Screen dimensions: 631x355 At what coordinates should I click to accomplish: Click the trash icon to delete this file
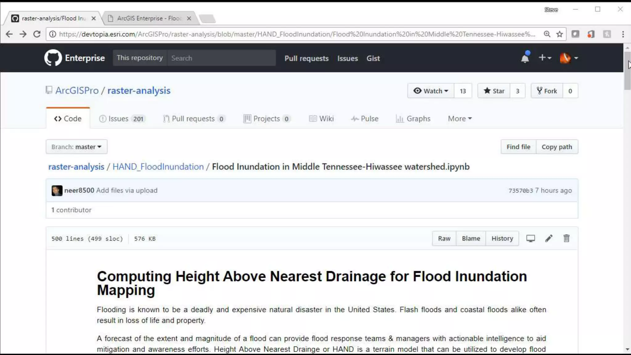pyautogui.click(x=566, y=238)
